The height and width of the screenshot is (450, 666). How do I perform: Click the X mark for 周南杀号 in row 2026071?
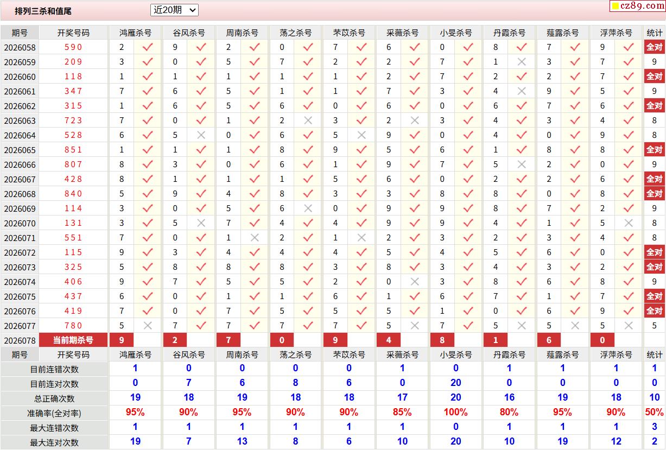(255, 238)
